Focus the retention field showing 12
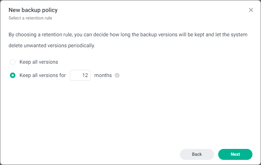Image resolution: width=261 pixels, height=165 pixels. point(80,75)
